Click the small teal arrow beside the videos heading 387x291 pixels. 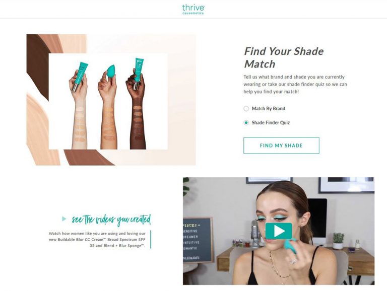pyautogui.click(x=64, y=219)
